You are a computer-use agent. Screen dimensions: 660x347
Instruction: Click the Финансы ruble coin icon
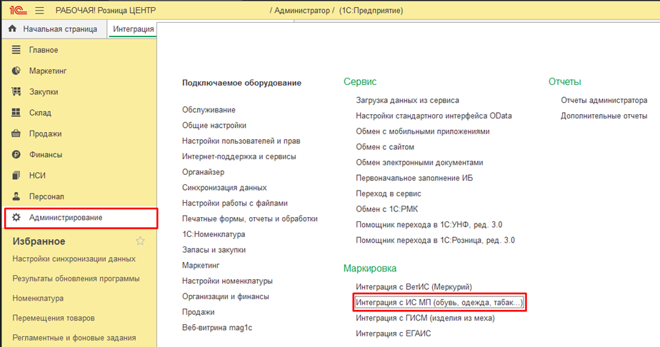16,154
